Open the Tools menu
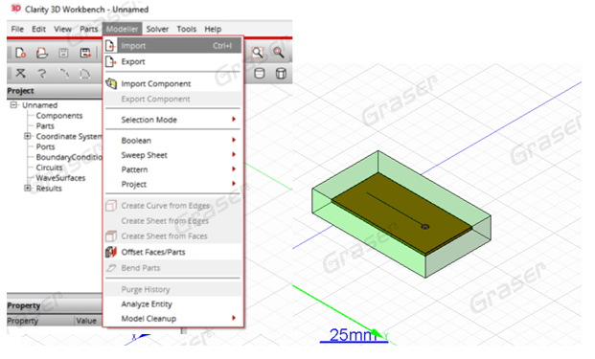 [186, 29]
